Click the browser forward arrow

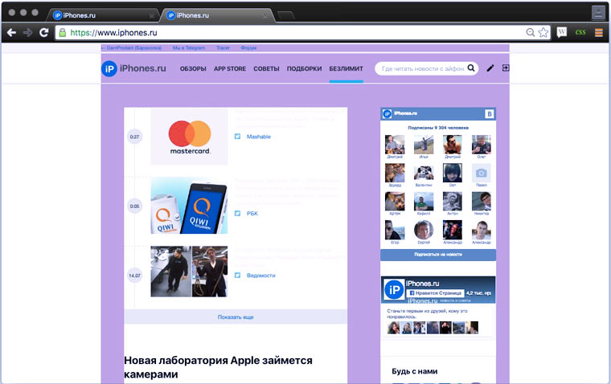[27, 33]
